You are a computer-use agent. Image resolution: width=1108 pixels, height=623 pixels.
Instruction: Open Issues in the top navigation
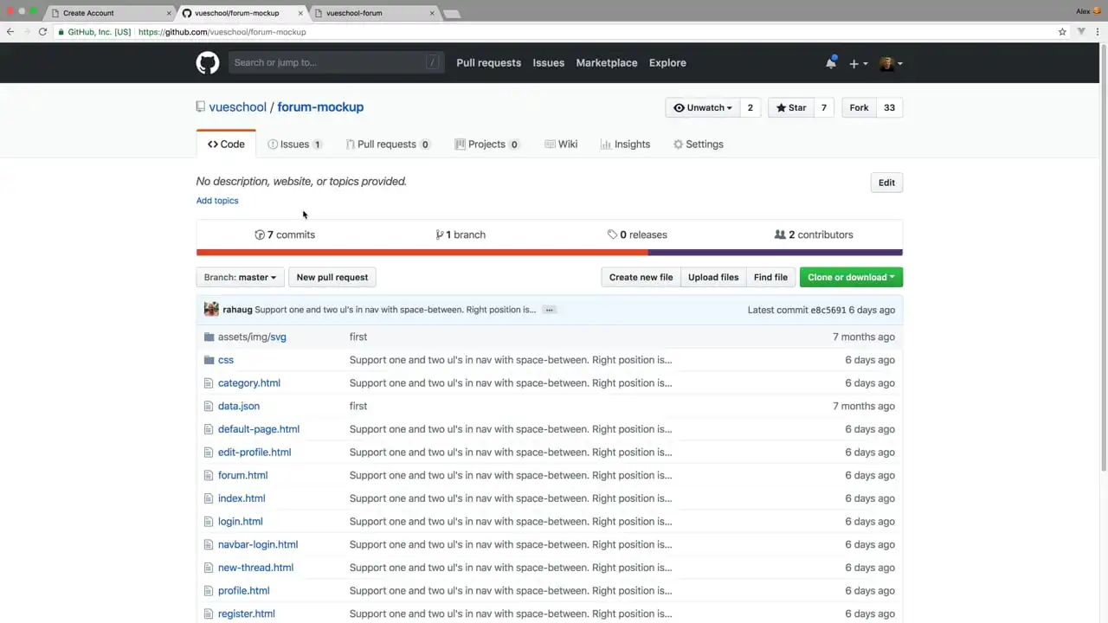click(549, 63)
